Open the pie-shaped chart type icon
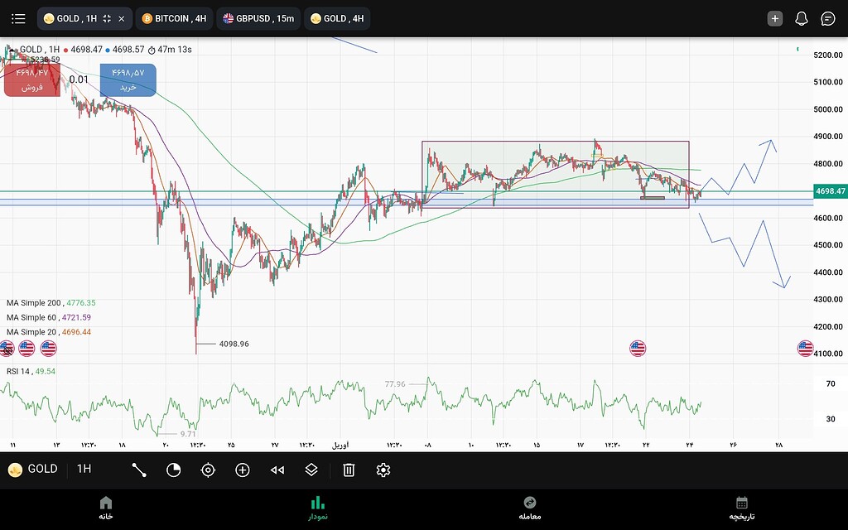This screenshot has width=848, height=530. click(x=173, y=470)
